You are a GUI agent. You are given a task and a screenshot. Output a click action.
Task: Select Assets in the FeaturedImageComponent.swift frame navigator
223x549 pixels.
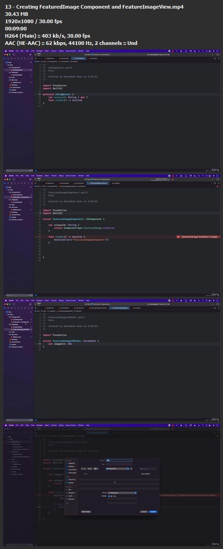tap(14, 217)
